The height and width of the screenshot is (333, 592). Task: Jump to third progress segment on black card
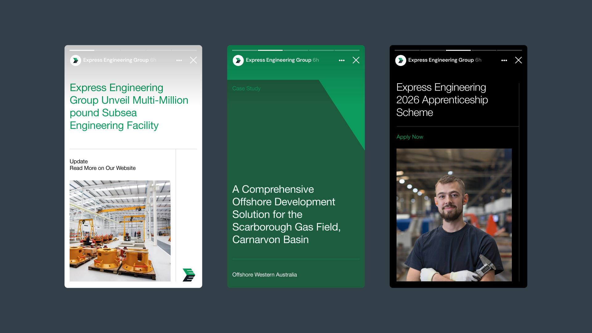click(458, 50)
